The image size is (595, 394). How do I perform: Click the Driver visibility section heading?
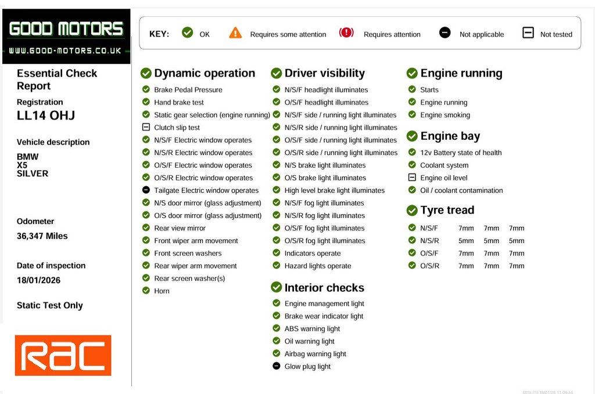(x=324, y=73)
